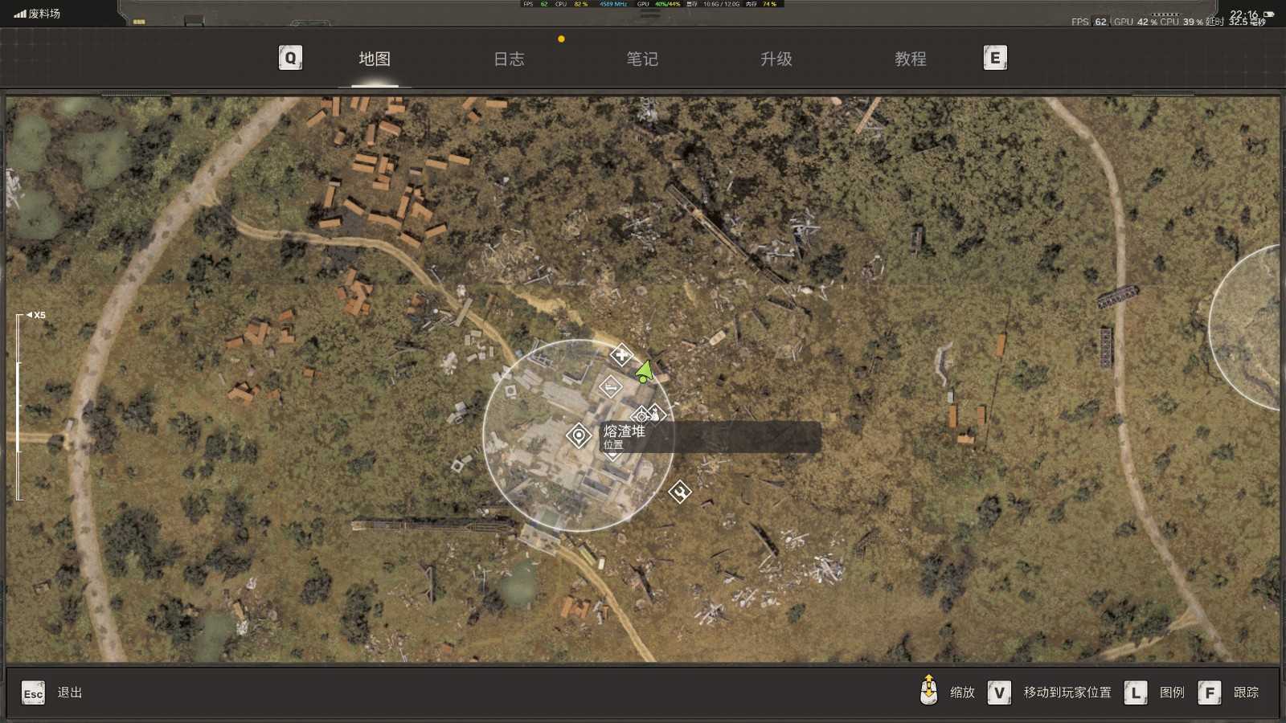Select the wrench technician map marker
This screenshot has height=723, width=1286.
pos(680,492)
